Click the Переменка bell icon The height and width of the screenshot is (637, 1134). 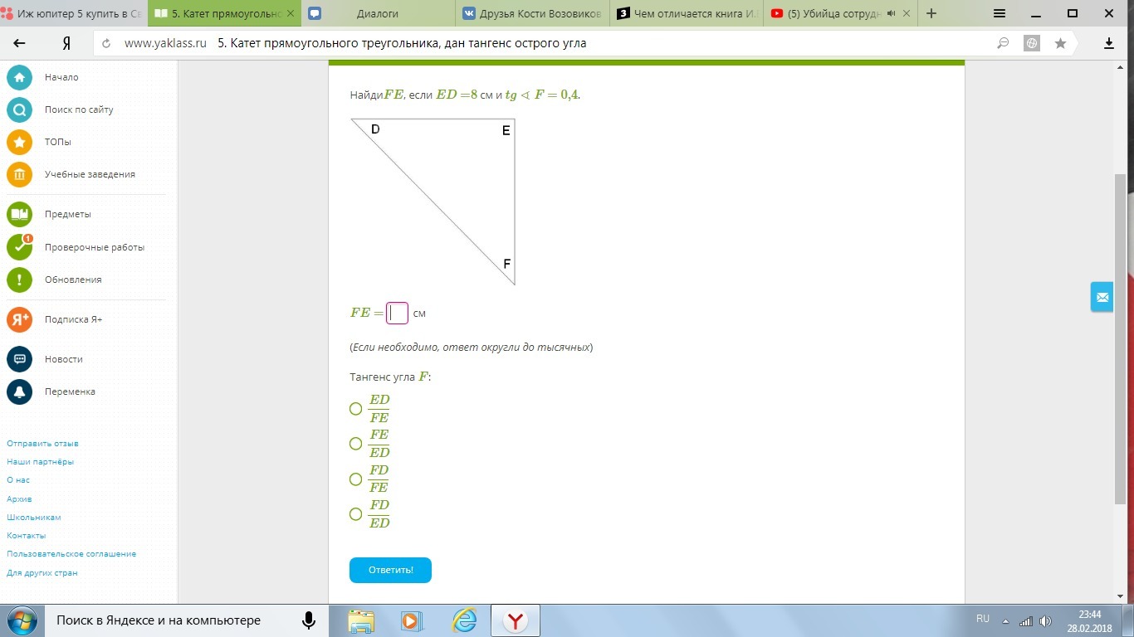click(x=19, y=391)
